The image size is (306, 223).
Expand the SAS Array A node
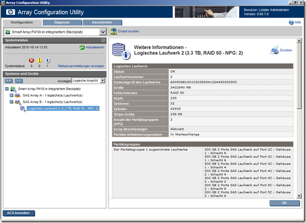click(x=12, y=95)
